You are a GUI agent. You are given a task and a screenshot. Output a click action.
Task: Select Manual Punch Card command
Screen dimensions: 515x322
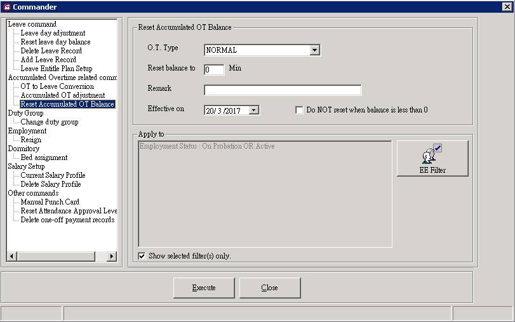50,202
